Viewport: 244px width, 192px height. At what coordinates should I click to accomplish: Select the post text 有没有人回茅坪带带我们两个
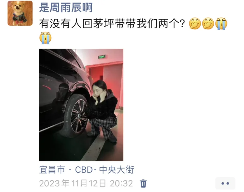click(x=112, y=24)
